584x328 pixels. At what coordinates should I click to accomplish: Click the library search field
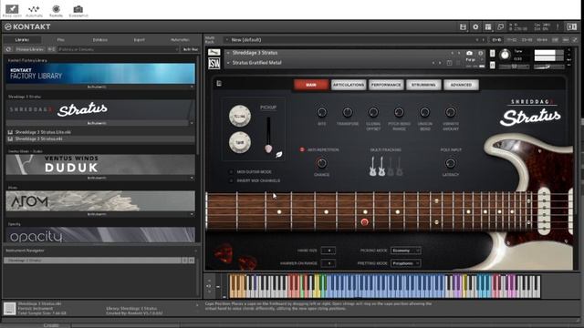[x=118, y=49]
